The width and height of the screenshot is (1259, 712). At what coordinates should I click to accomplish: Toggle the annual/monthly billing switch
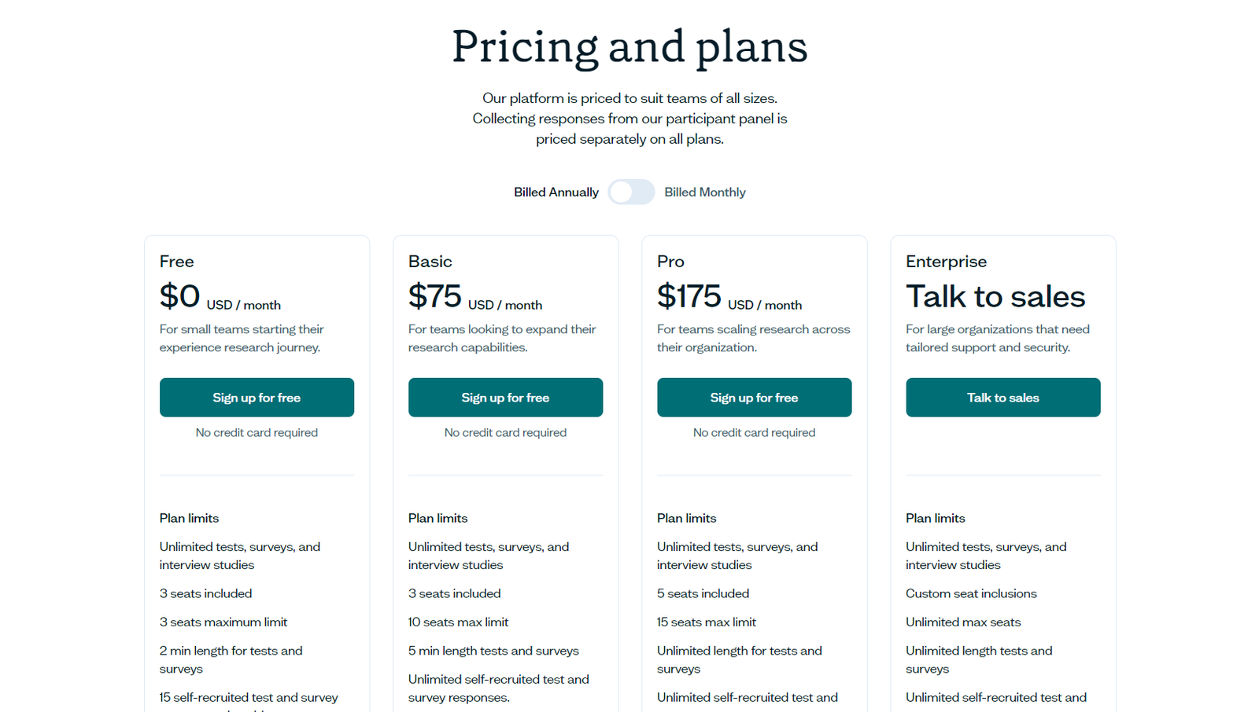[x=631, y=192]
